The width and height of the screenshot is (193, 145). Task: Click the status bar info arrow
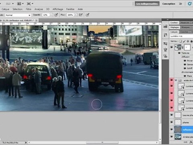[x=26, y=143]
